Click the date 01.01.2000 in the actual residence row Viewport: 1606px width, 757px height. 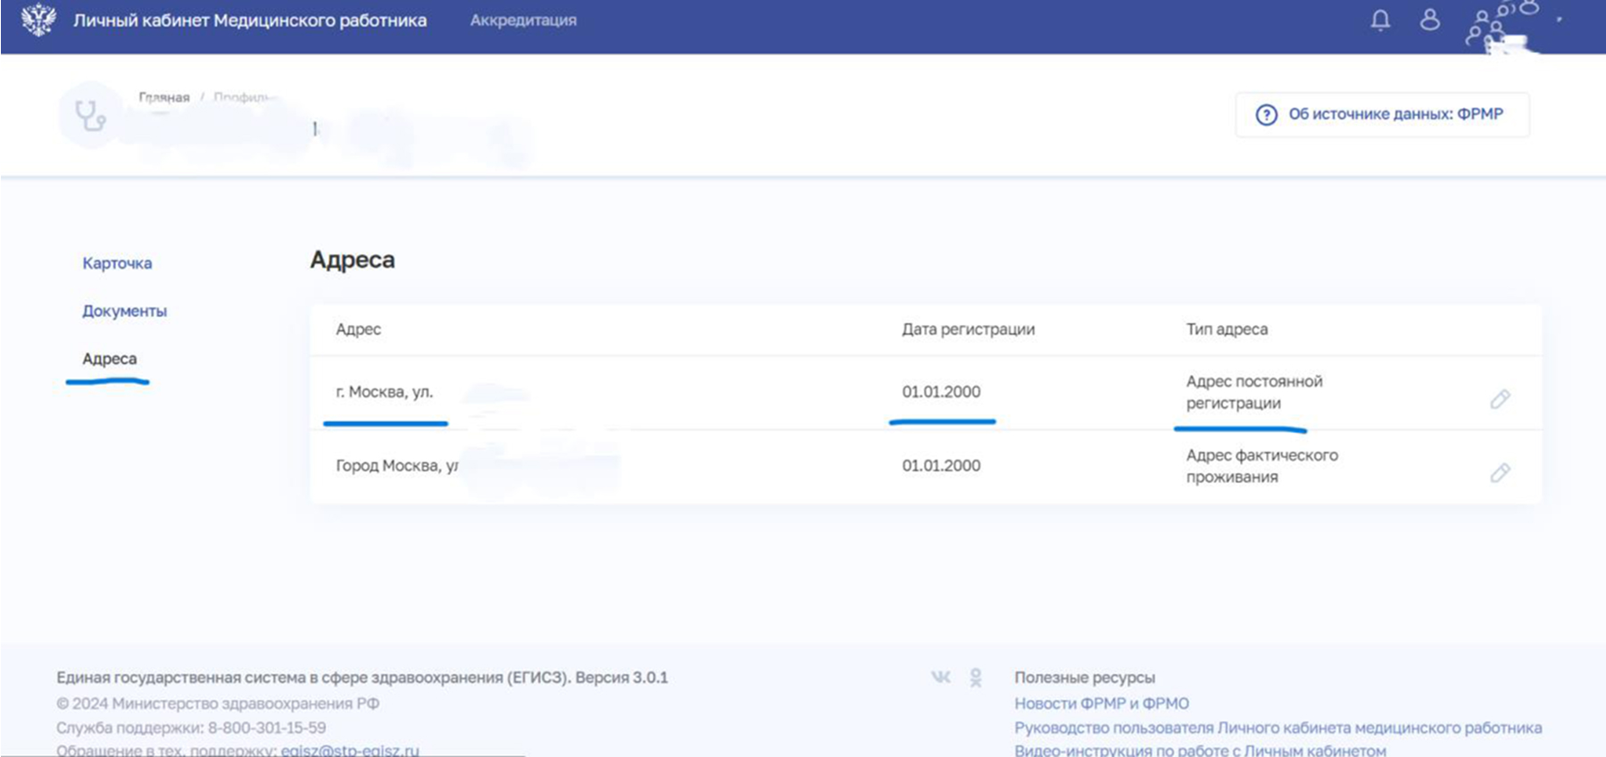[x=941, y=466]
